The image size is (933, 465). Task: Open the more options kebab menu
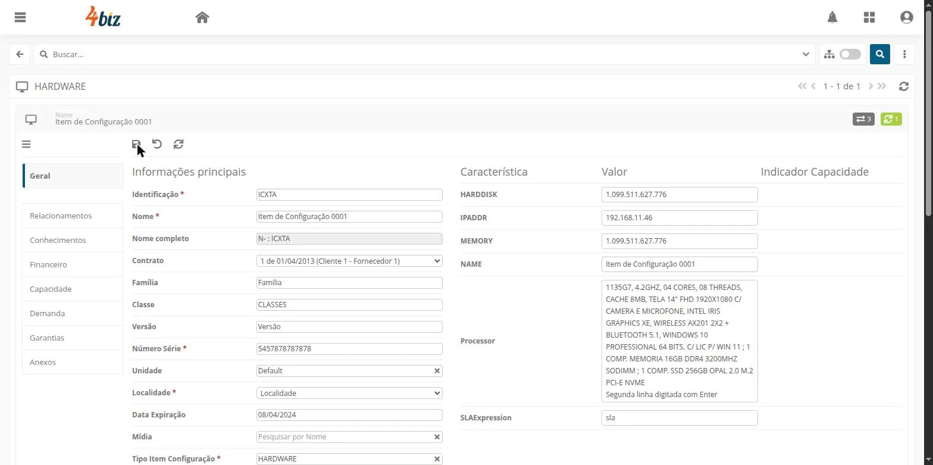pyautogui.click(x=904, y=54)
